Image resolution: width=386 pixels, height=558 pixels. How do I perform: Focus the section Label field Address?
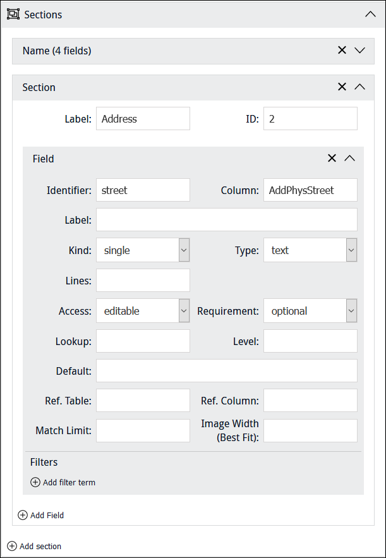(x=143, y=119)
